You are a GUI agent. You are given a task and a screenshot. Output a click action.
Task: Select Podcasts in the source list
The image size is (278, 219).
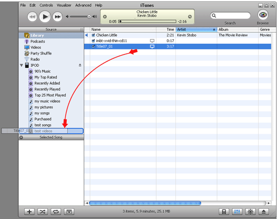tap(51, 41)
